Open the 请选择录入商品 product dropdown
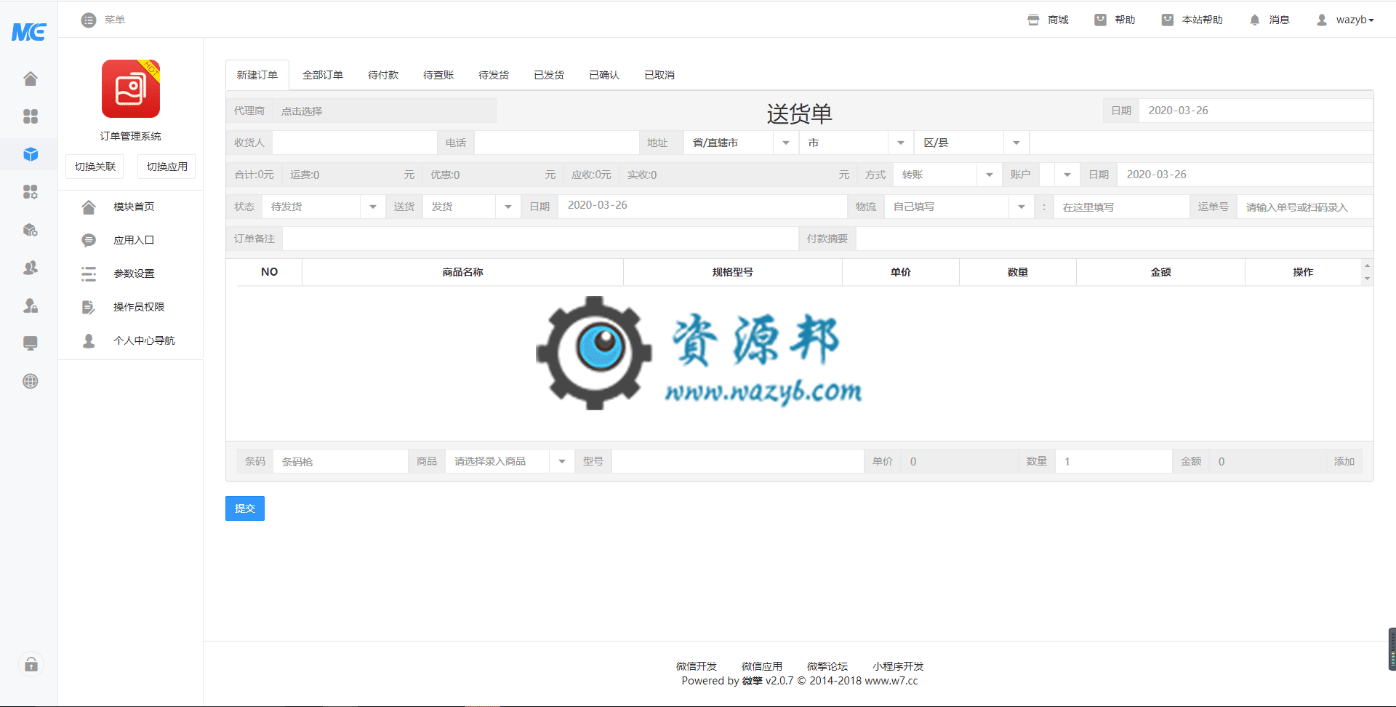This screenshot has height=707, width=1396. pos(510,462)
